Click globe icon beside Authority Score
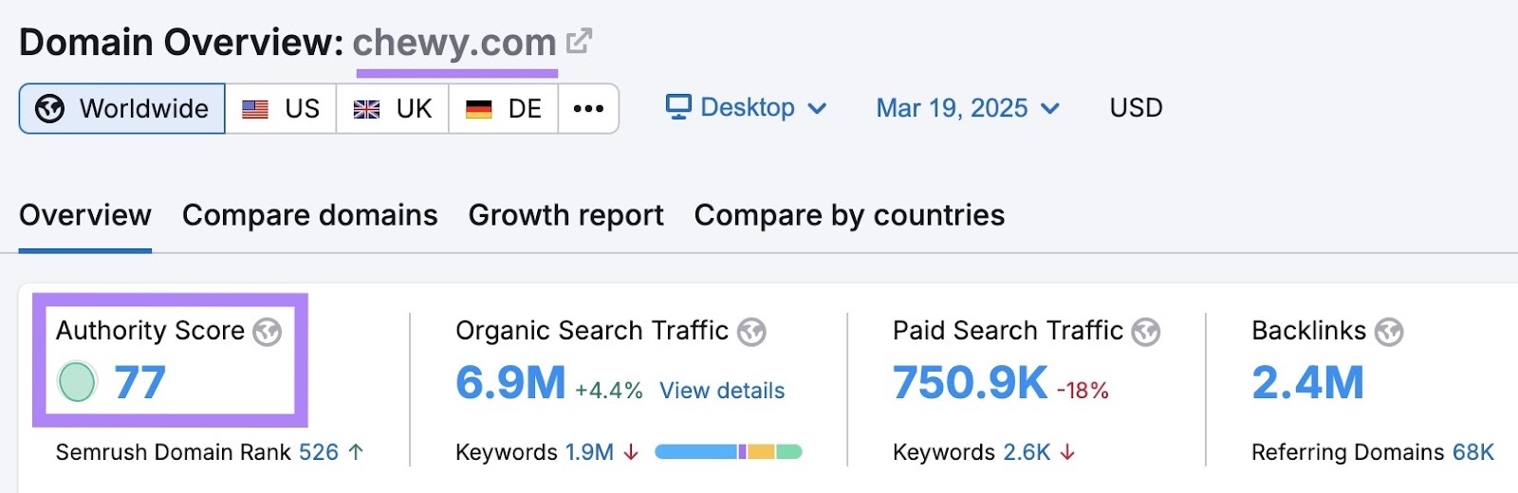This screenshot has height=493, width=1518. click(x=268, y=332)
